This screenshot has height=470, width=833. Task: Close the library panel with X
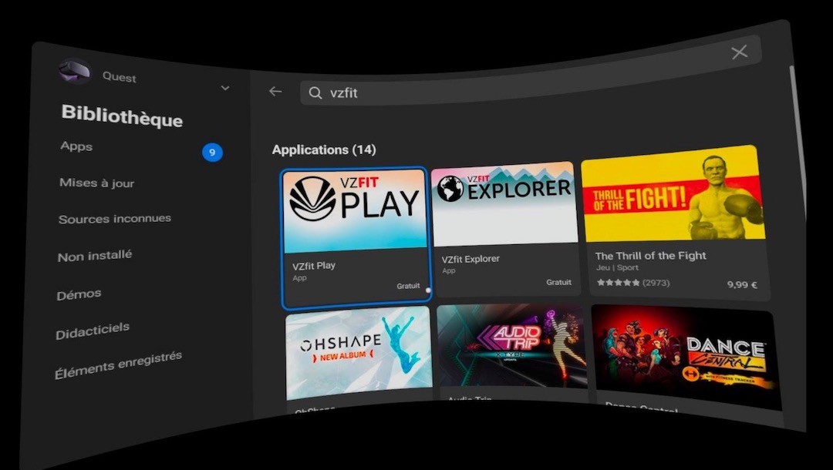(x=740, y=52)
